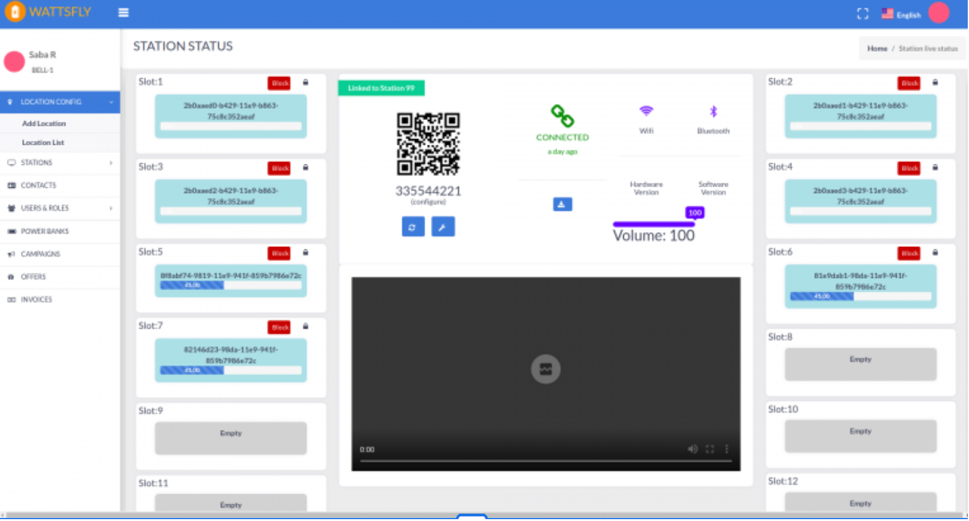
Task: Toggle the lock icon for Slot:1
Action: [305, 83]
